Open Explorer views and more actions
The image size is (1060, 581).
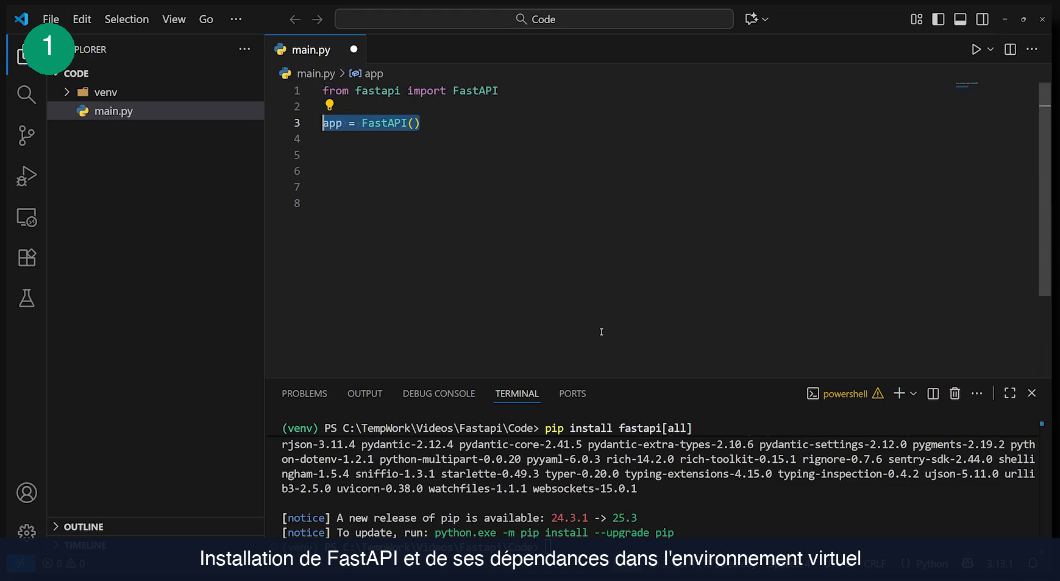244,49
